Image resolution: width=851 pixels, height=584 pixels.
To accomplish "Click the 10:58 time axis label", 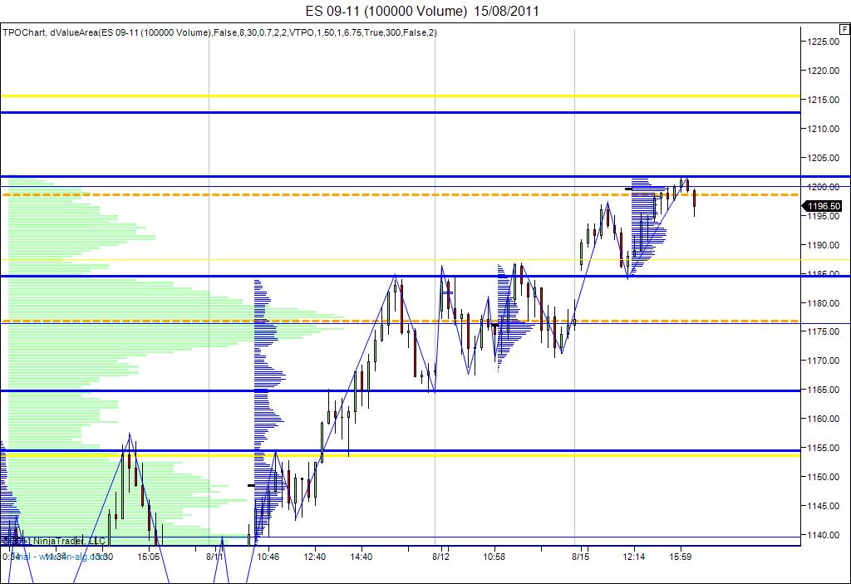I will [494, 557].
